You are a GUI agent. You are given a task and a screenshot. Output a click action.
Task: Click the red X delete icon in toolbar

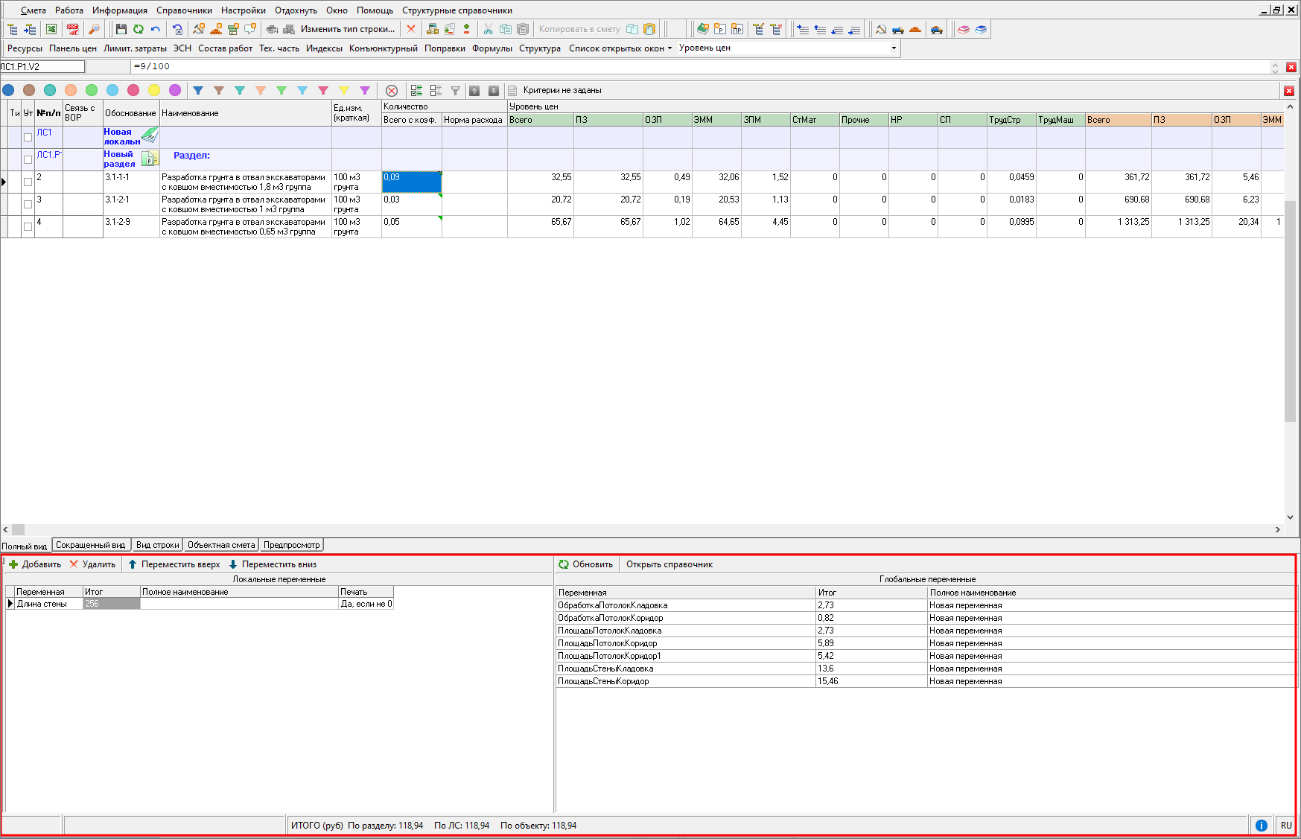click(410, 29)
